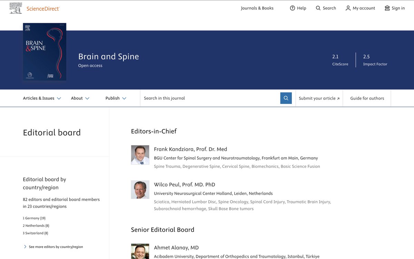The width and height of the screenshot is (414, 259).
Task: View the 2.5 Impact Factor metric
Action: coord(375,60)
